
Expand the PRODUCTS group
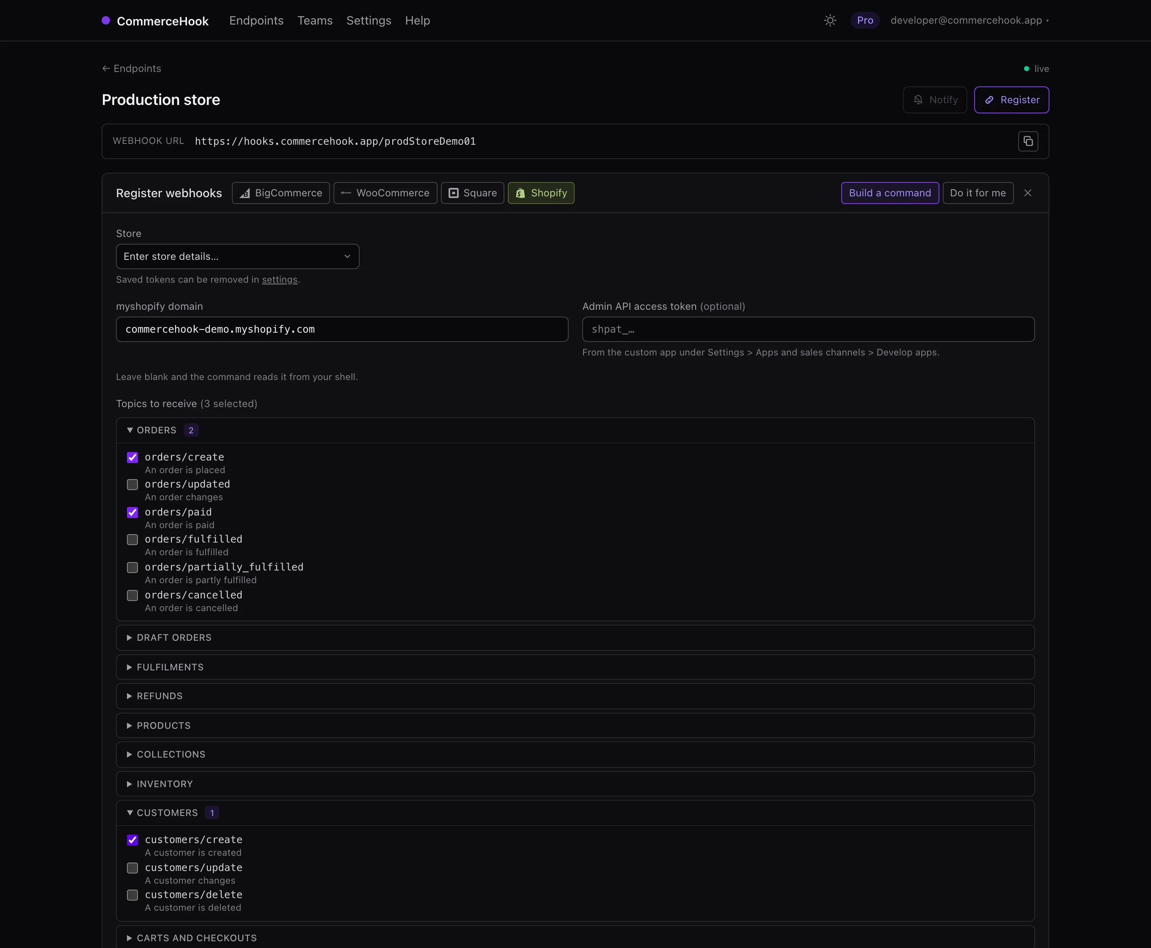(575, 726)
